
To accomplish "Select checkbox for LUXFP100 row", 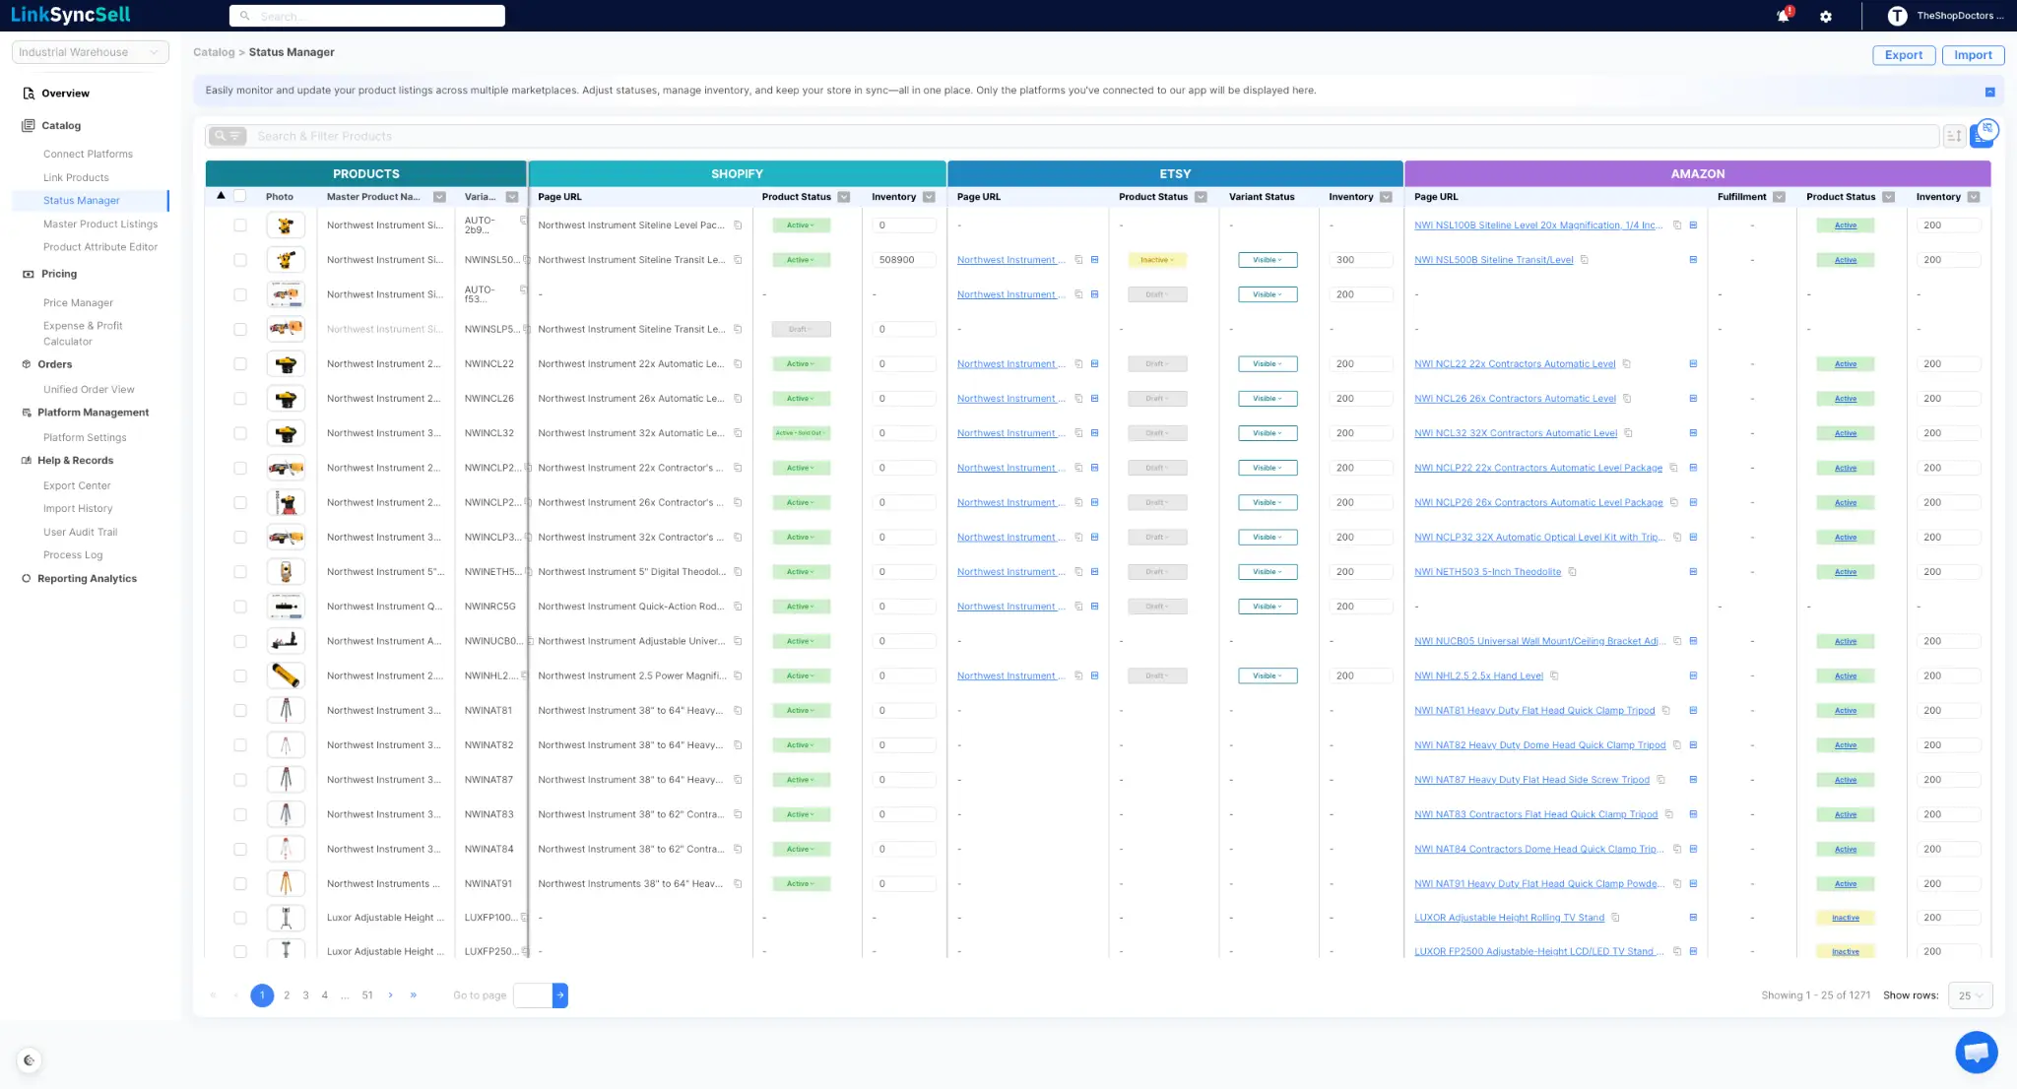I will pyautogui.click(x=240, y=918).
